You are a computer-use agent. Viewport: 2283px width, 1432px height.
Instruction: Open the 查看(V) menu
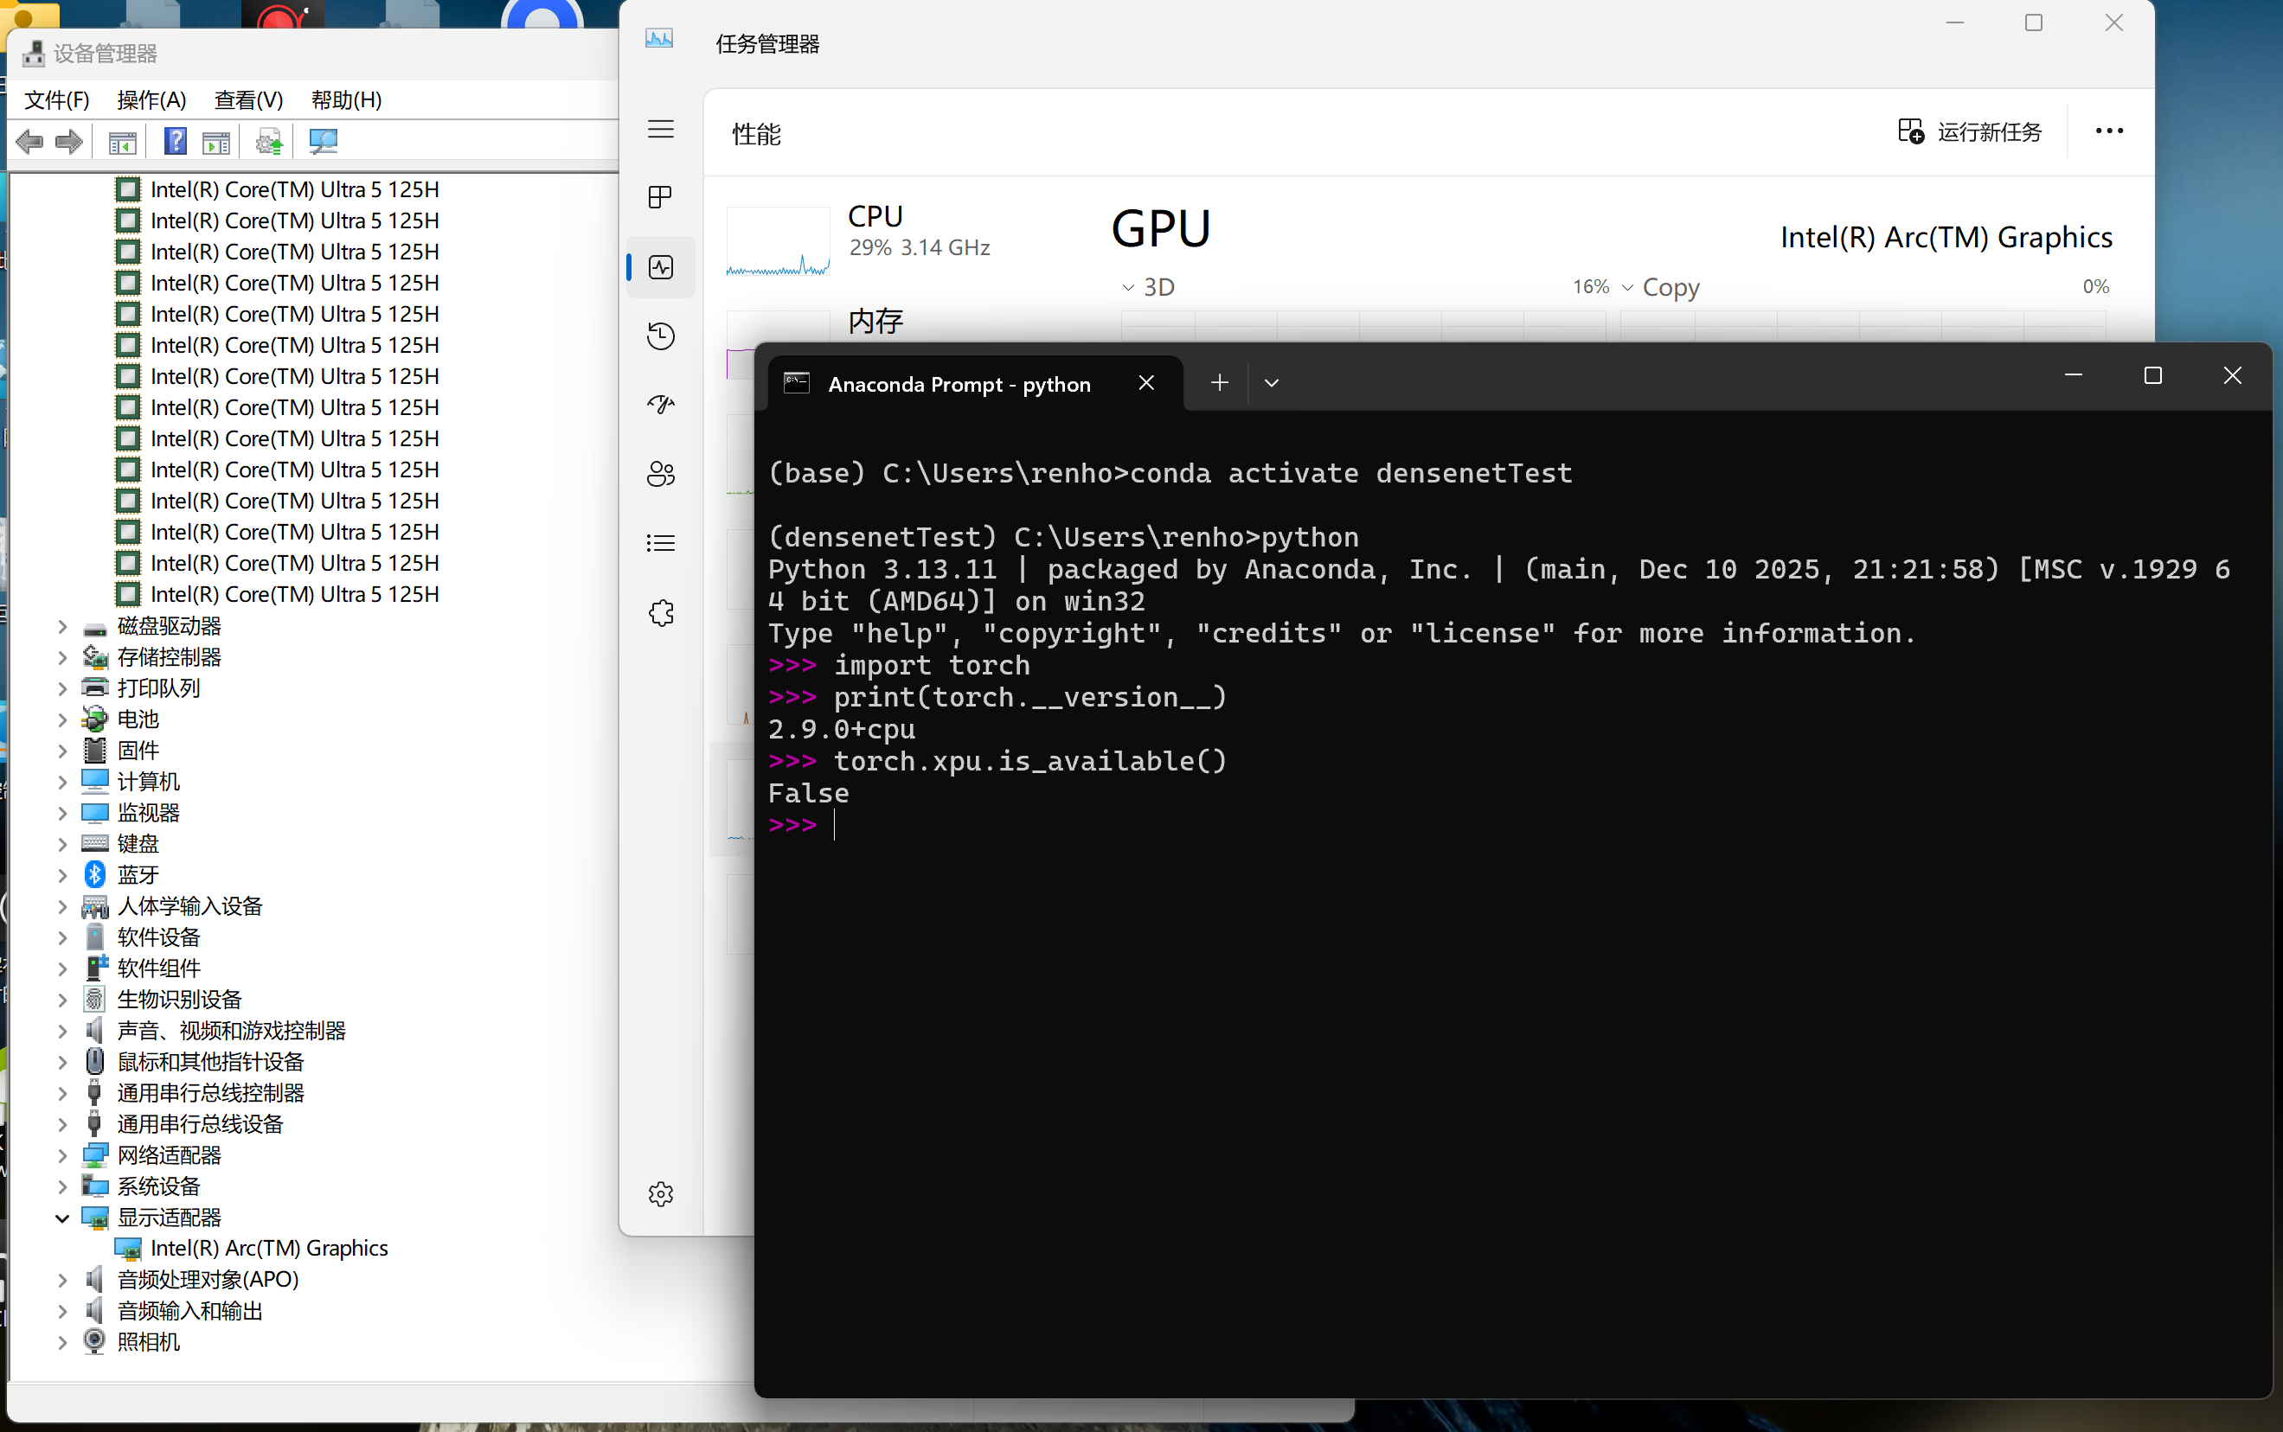pyautogui.click(x=248, y=99)
